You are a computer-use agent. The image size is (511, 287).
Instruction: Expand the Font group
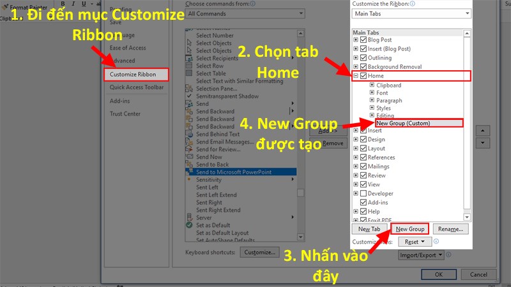372,92
